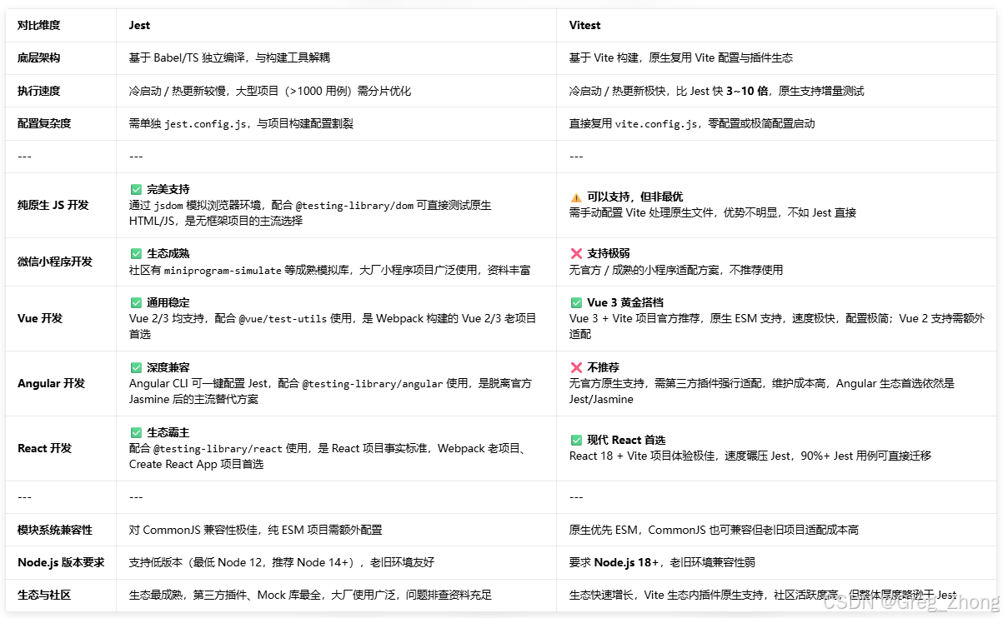1003x618 pixels.
Task: Click the 配置复杂度 row label
Action: (x=45, y=123)
